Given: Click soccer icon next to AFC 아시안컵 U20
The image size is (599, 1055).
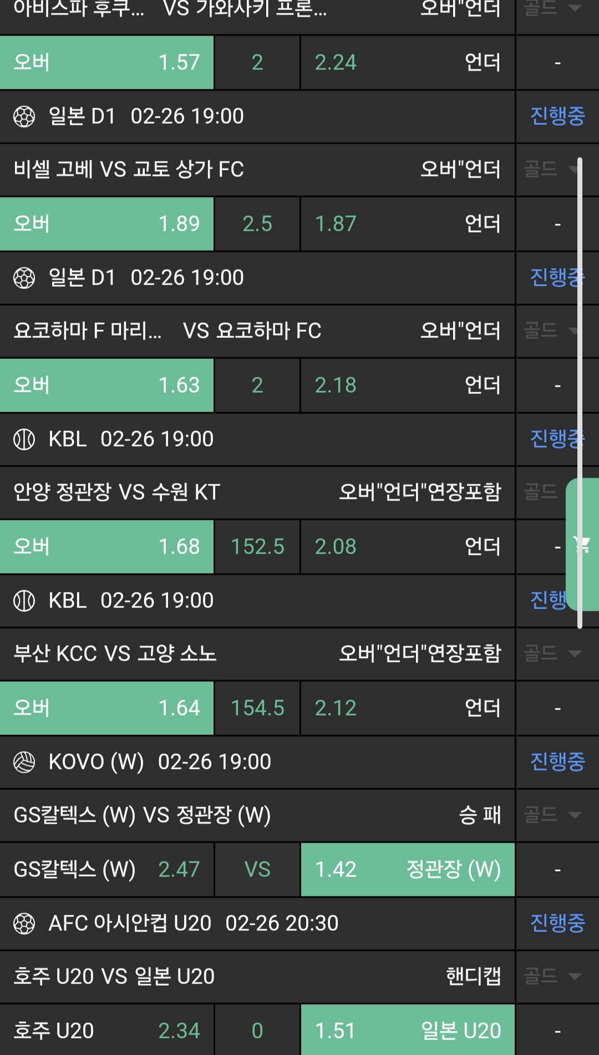Looking at the screenshot, I should 24,924.
